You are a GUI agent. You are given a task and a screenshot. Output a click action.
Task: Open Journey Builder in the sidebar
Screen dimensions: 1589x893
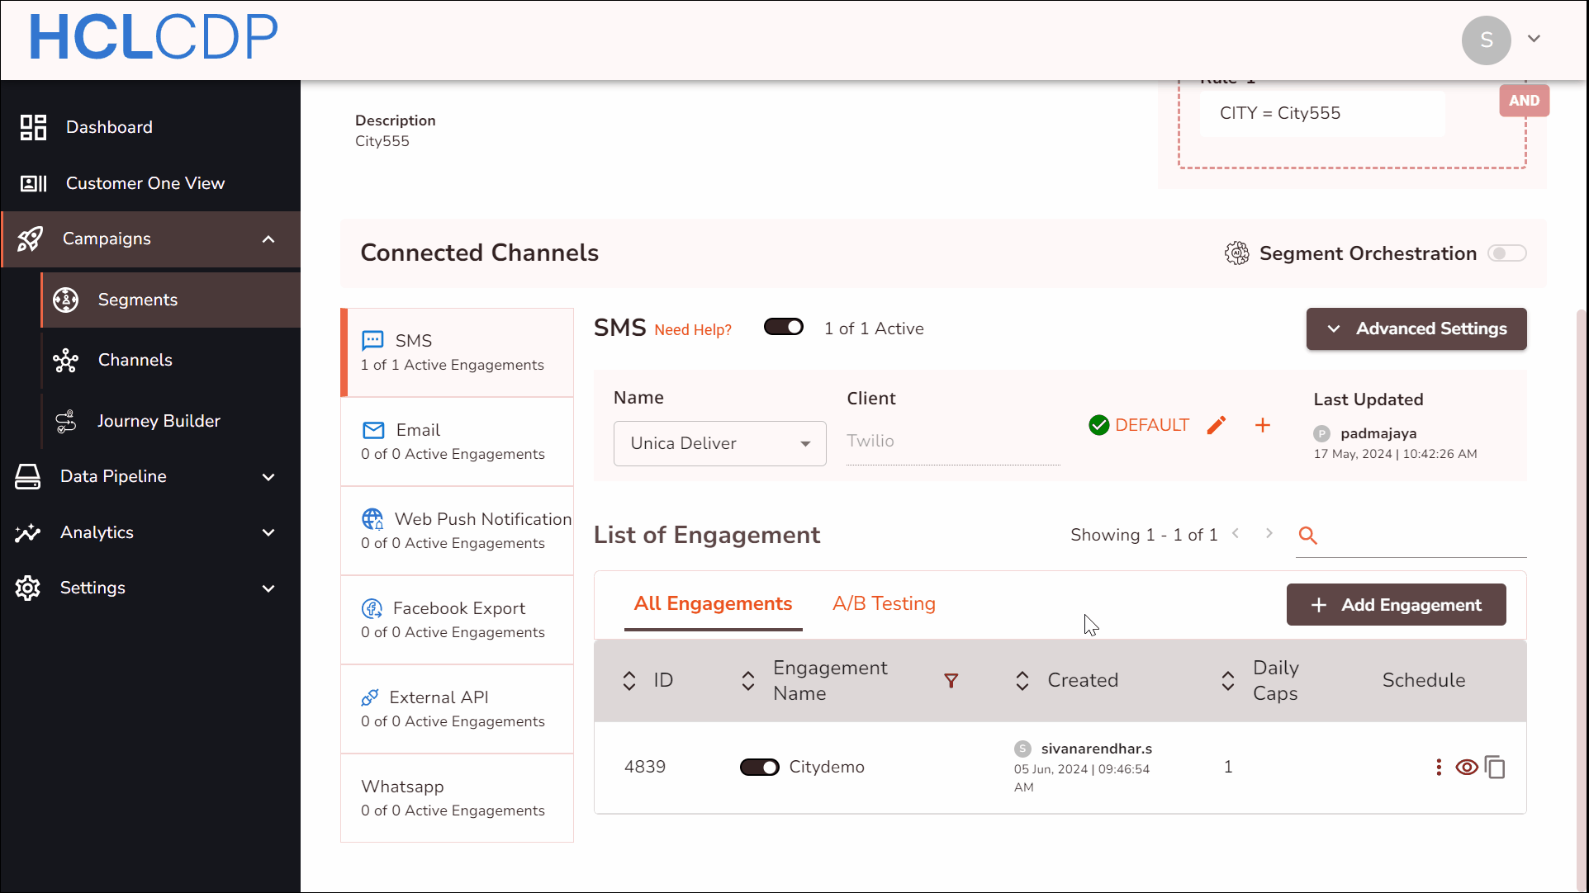159,421
